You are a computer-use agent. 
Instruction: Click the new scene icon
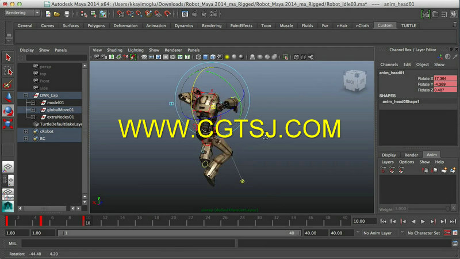(48, 14)
